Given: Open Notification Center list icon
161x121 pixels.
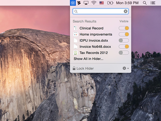Looking at the screenshot, I should click(x=153, y=3).
